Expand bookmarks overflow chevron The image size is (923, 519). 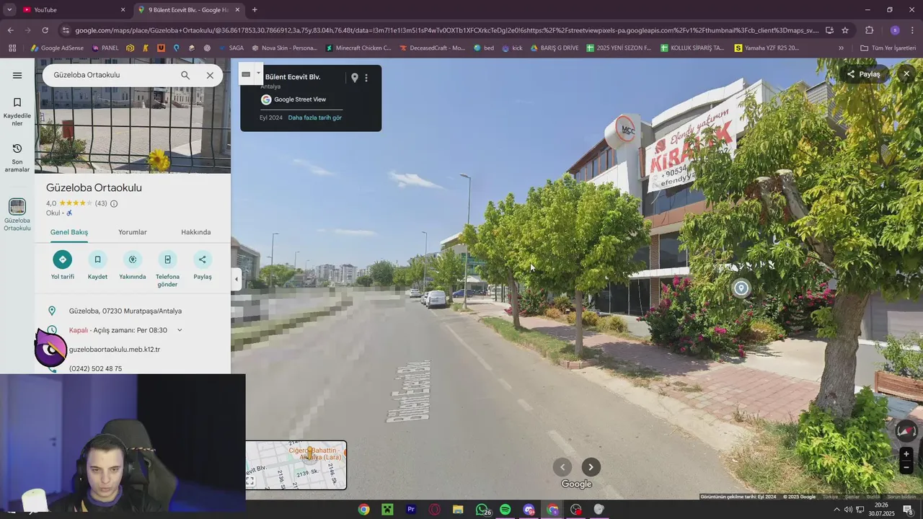point(841,48)
